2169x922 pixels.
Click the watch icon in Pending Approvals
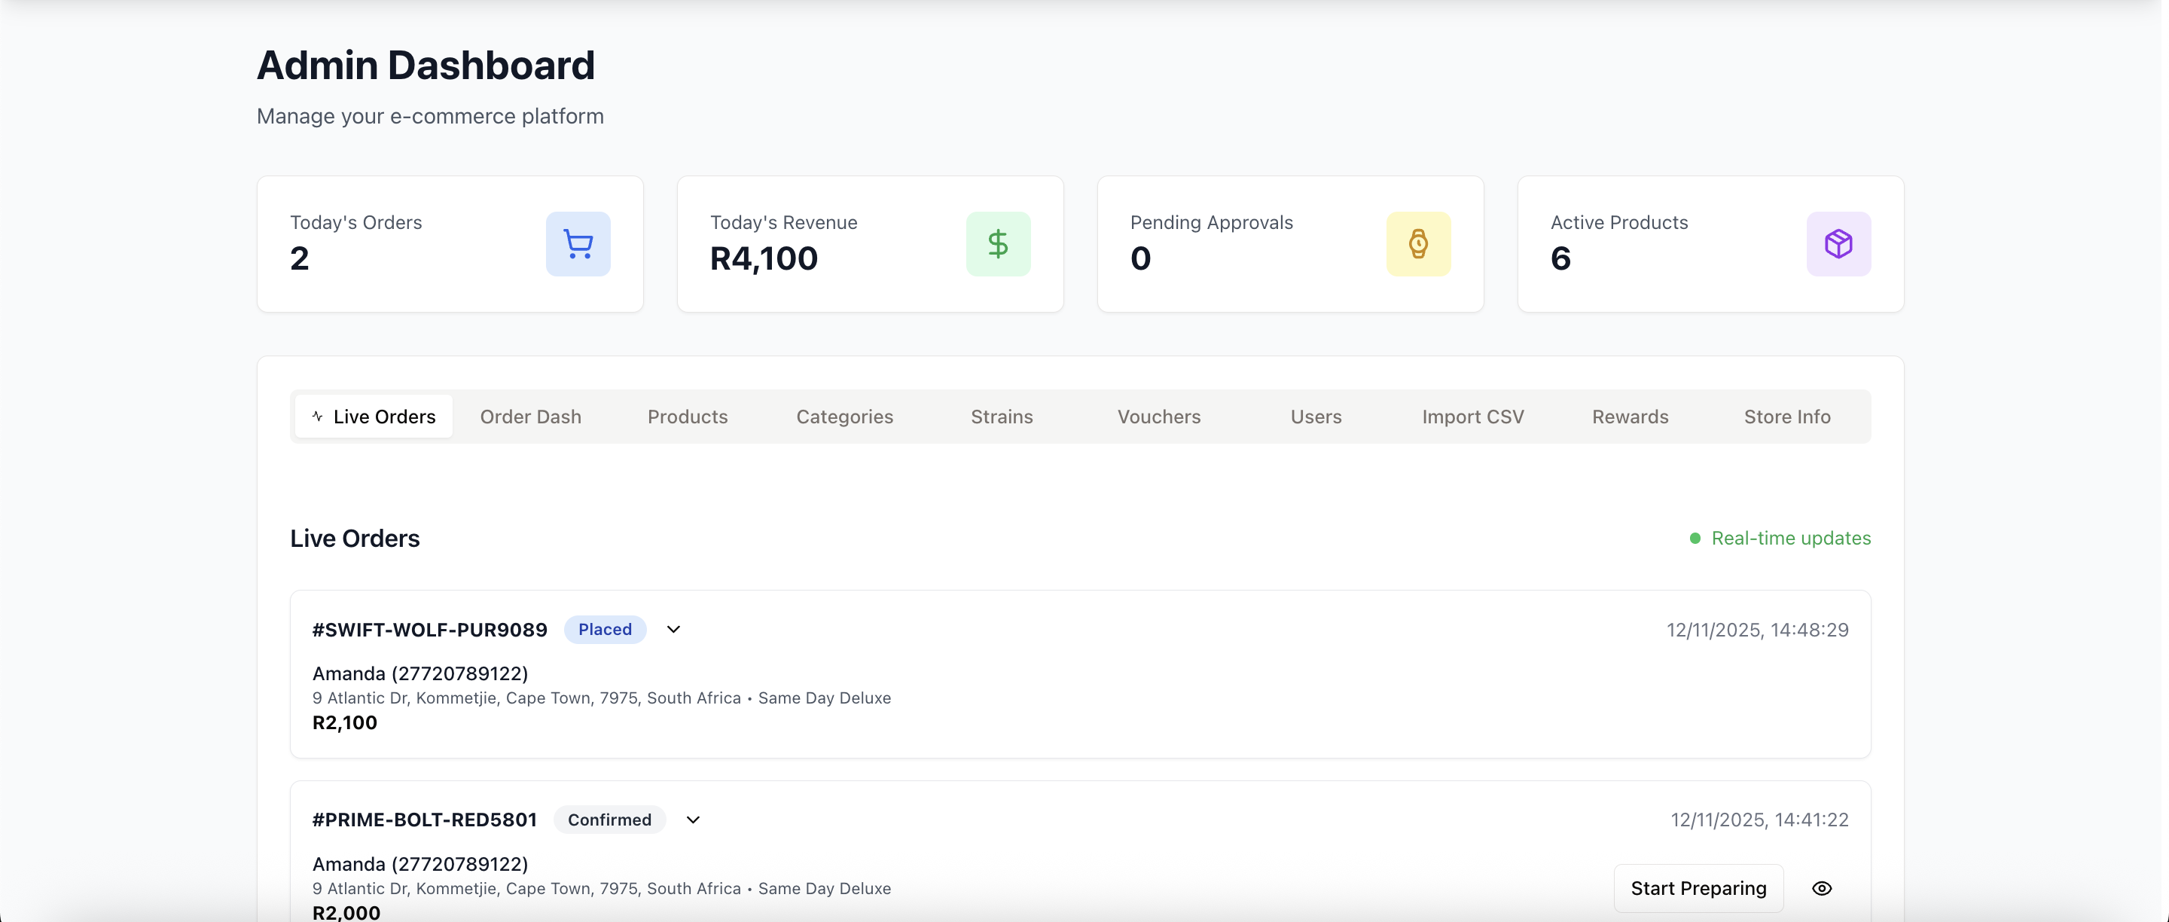pos(1418,244)
